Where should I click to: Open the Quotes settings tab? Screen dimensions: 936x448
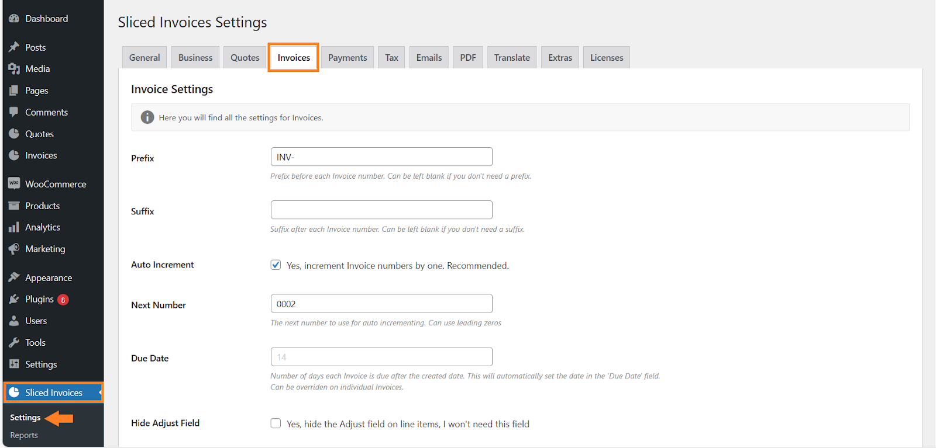click(245, 57)
